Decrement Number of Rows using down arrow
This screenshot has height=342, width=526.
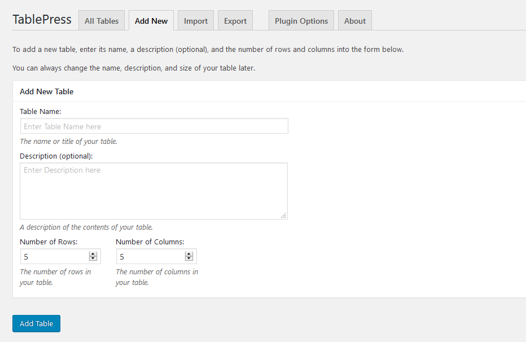tap(93, 258)
